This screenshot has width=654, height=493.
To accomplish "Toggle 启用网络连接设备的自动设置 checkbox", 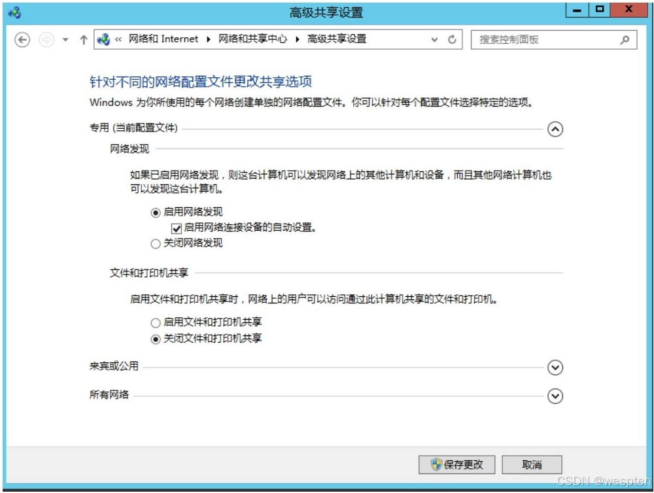I will point(177,228).
